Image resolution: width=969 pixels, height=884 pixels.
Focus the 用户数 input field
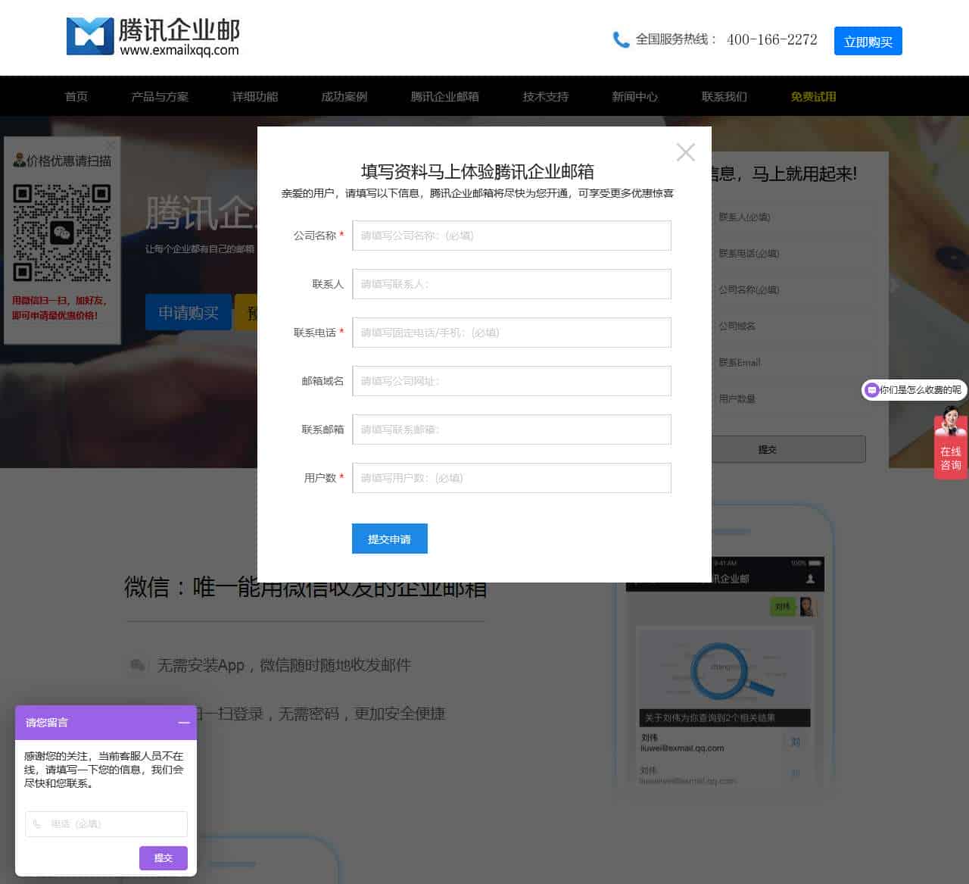(x=512, y=478)
